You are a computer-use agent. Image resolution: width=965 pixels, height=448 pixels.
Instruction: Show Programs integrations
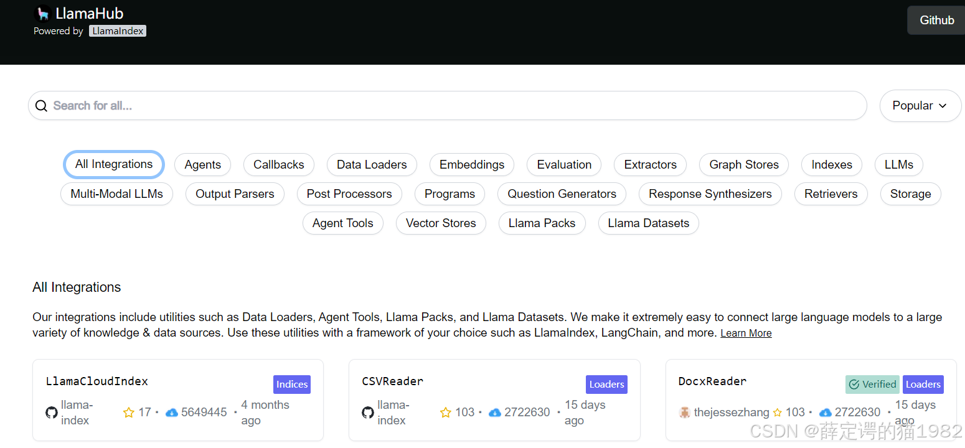pyautogui.click(x=450, y=194)
